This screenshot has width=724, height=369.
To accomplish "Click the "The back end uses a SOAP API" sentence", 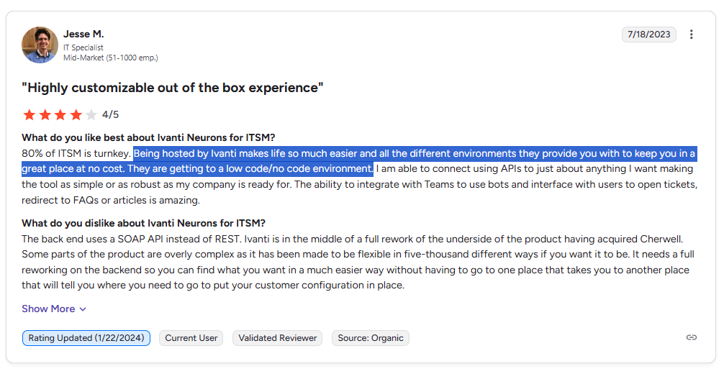I will click(x=132, y=239).
